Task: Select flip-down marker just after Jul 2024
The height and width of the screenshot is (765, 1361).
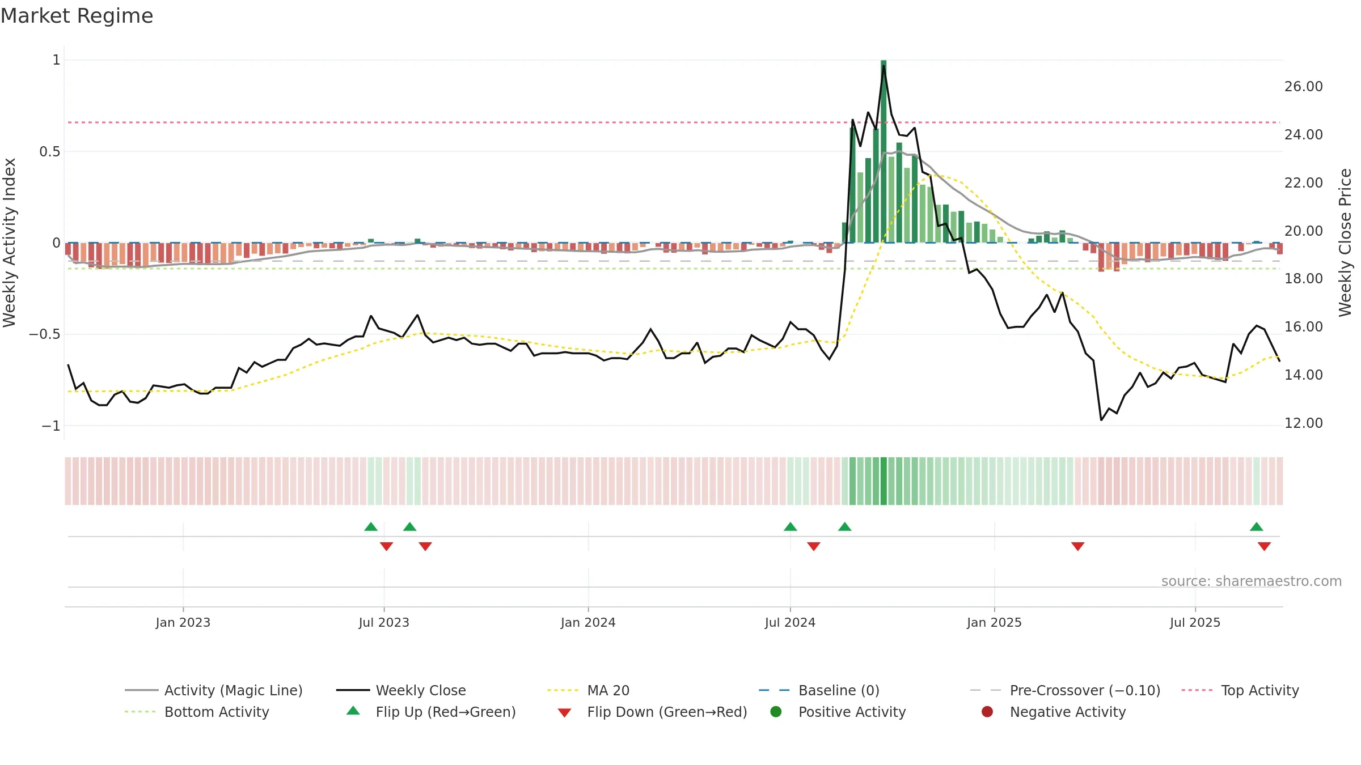Action: click(x=814, y=546)
